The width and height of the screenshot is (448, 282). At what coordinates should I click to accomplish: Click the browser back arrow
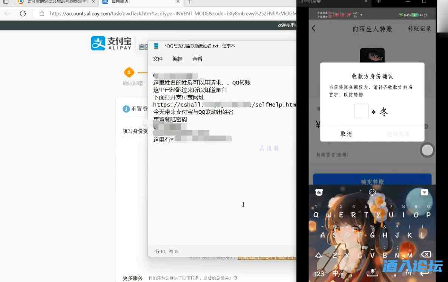click(8, 14)
